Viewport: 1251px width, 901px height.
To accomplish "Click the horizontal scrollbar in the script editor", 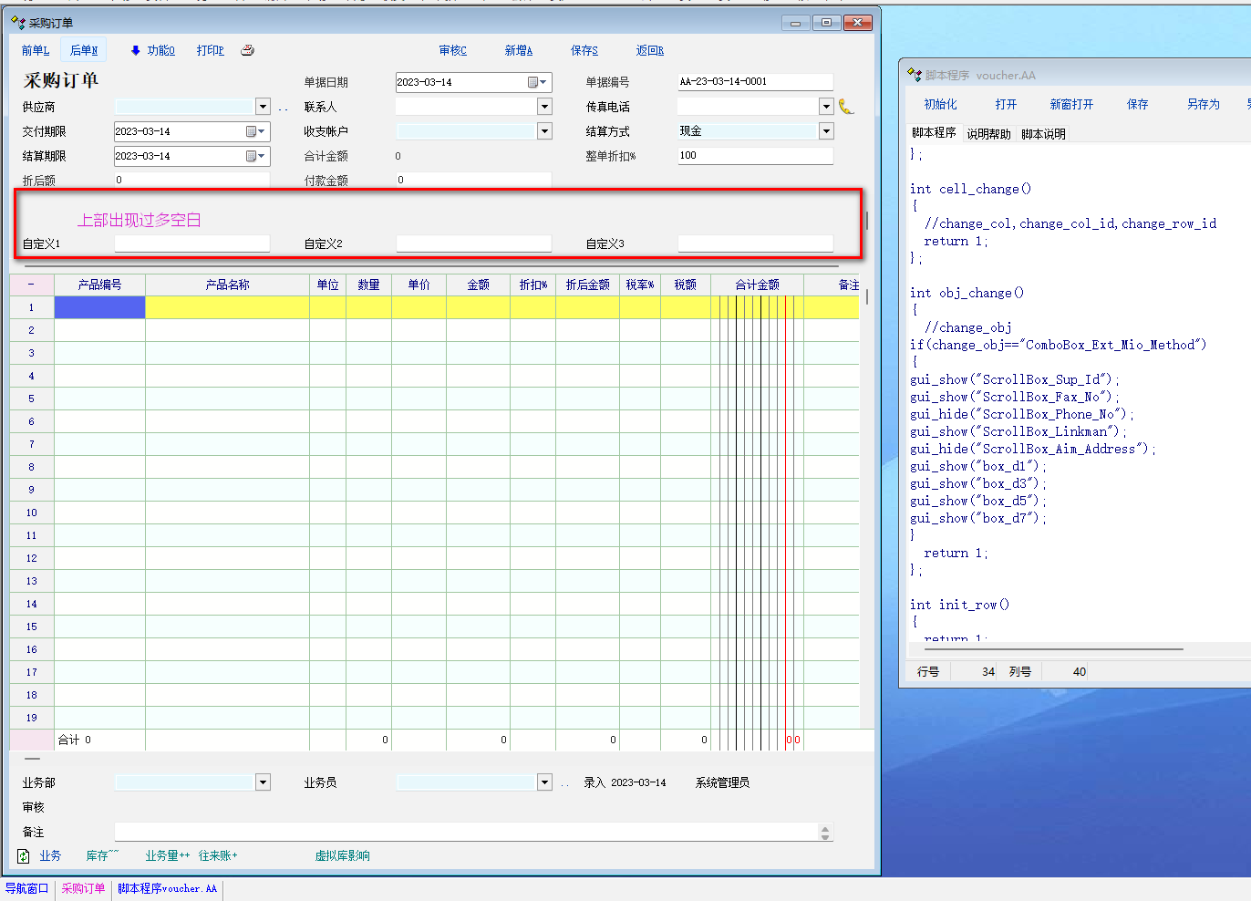I will coord(1049,649).
